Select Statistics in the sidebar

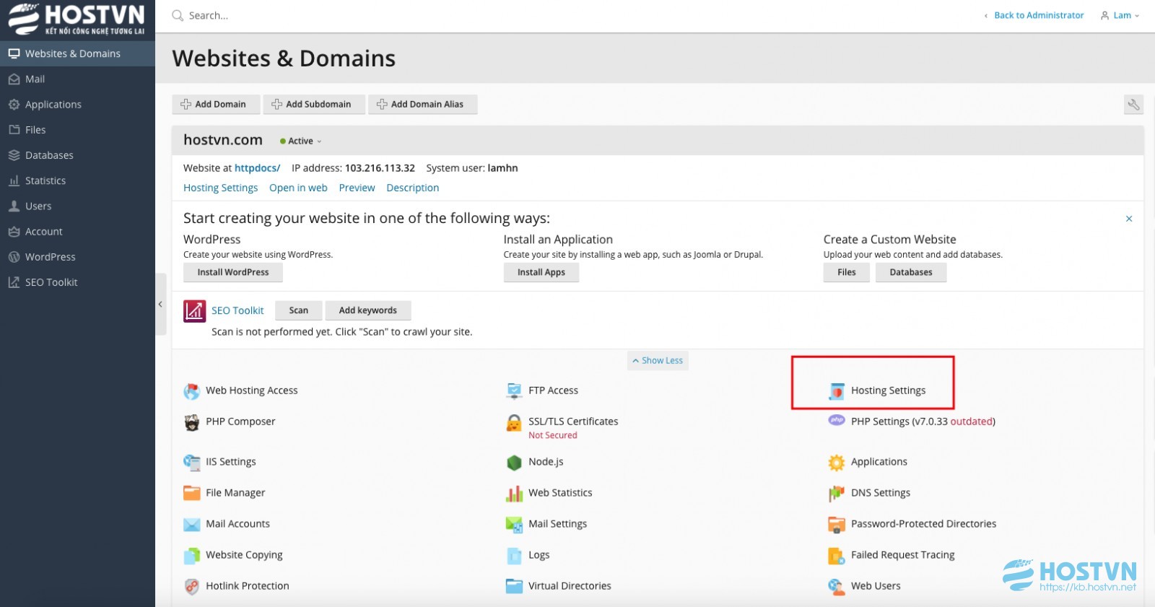click(77, 180)
